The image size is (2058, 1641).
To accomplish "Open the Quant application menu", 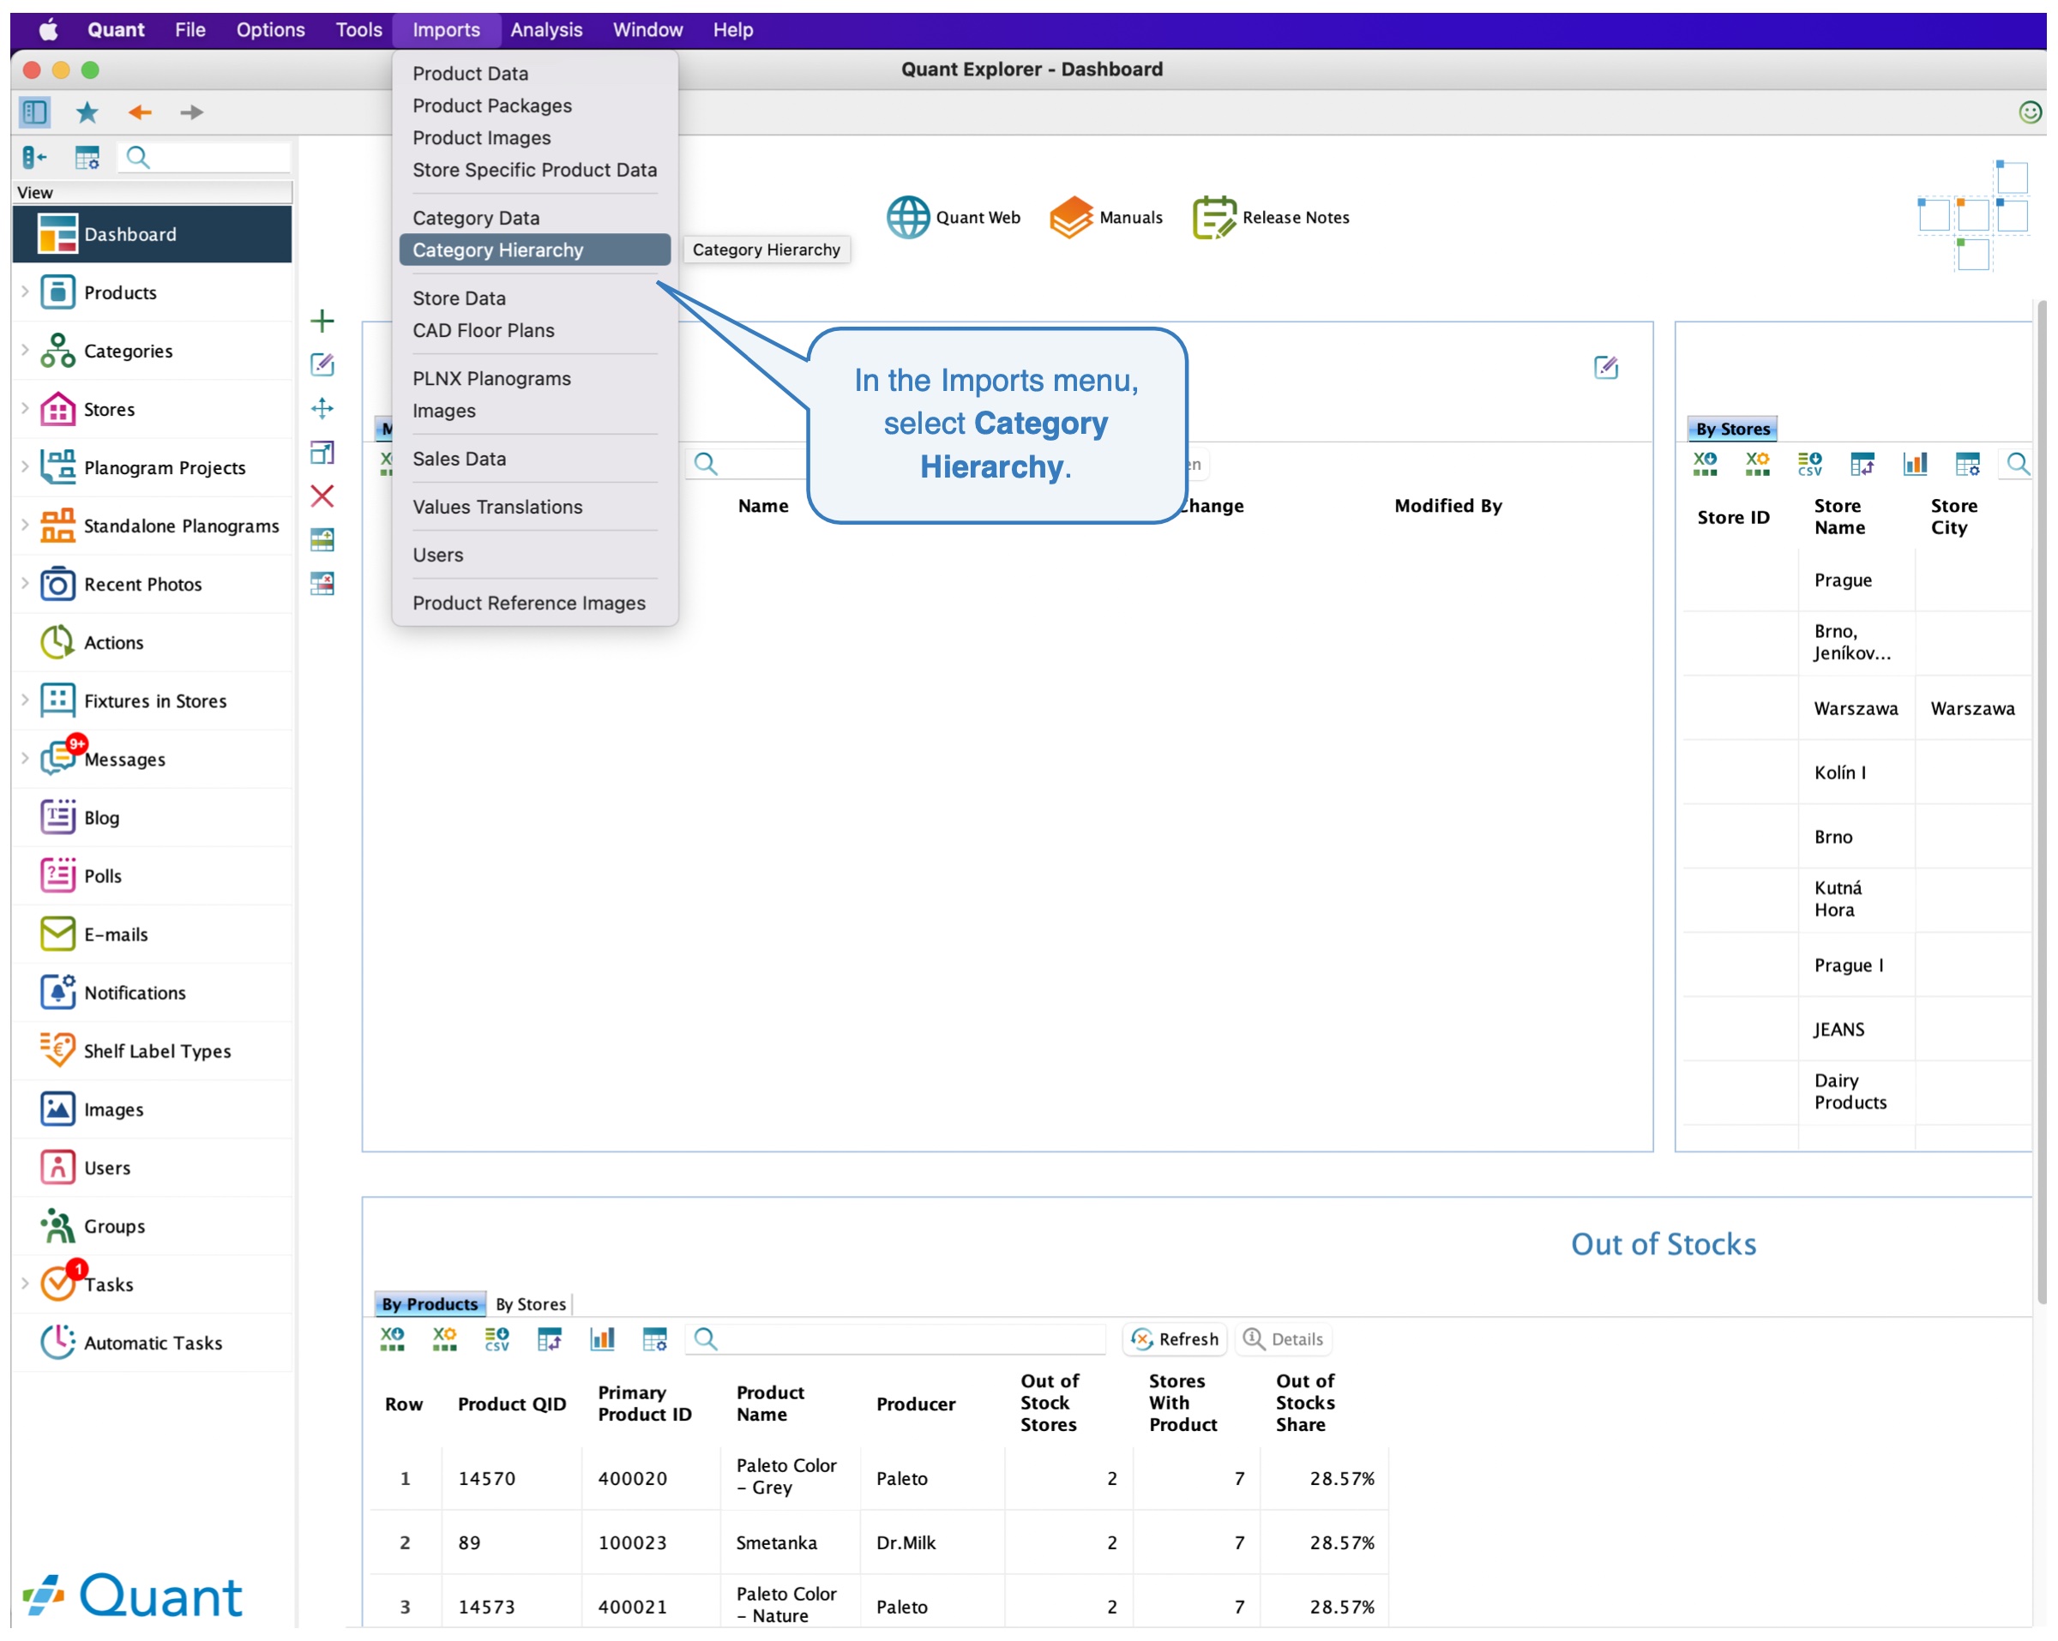I will coord(116,30).
